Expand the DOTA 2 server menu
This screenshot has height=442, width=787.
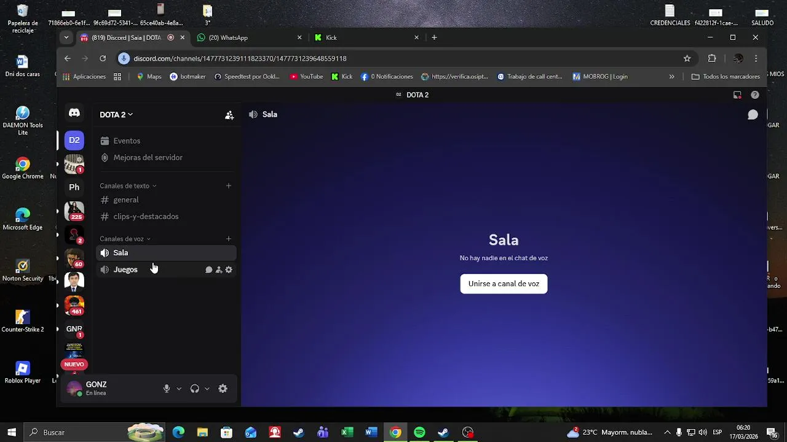(x=116, y=115)
